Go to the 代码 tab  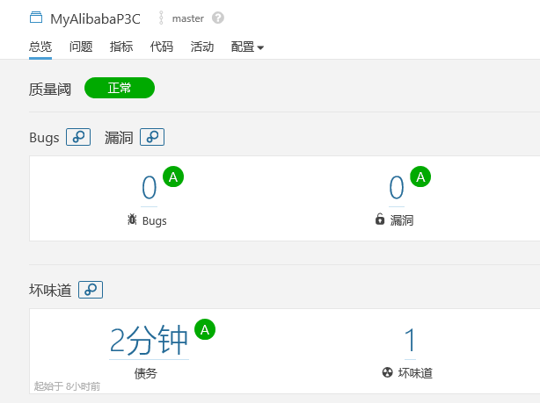pyautogui.click(x=162, y=47)
